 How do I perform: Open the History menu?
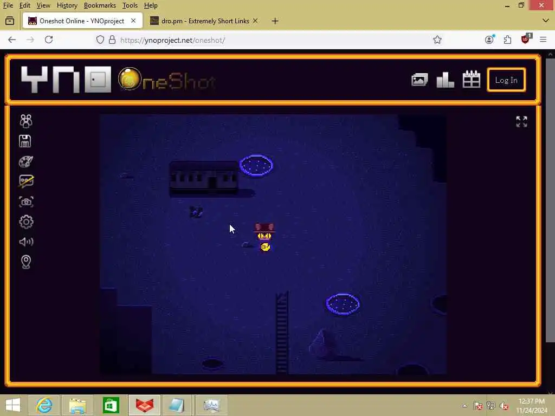[67, 5]
